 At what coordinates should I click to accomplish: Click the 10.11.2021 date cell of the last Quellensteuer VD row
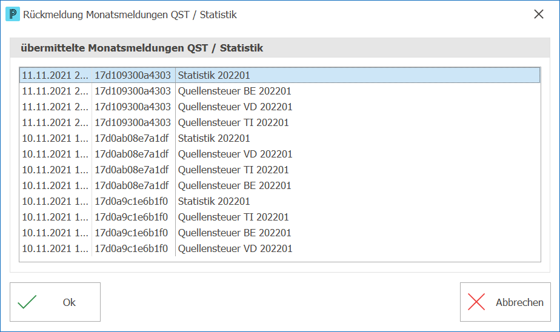55,248
